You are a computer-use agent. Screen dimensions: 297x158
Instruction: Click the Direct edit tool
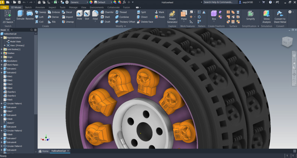[x=142, y=17]
